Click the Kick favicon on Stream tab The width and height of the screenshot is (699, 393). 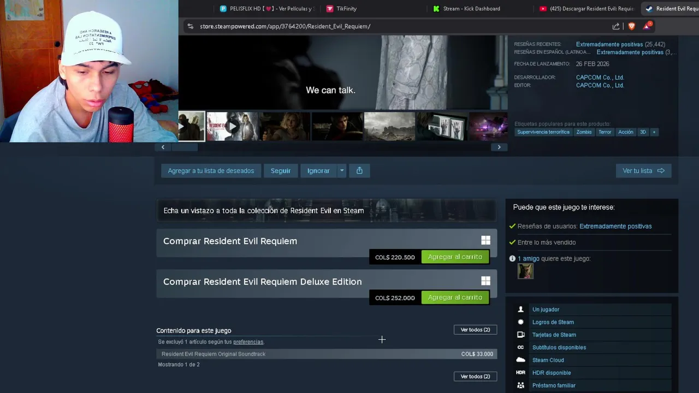coord(436,9)
